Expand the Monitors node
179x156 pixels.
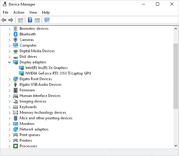[x=9, y=124]
